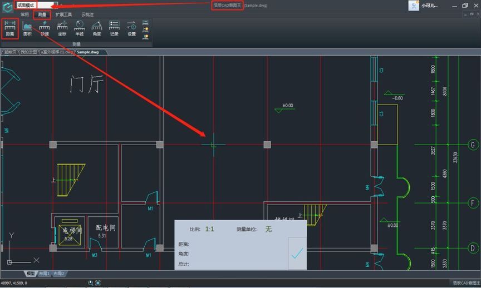Open the 记录 measurement records
481x288 pixels.
pos(114,28)
